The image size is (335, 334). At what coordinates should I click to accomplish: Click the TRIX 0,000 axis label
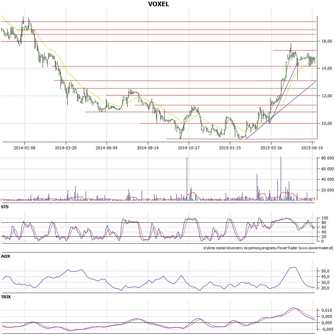click(x=327, y=323)
